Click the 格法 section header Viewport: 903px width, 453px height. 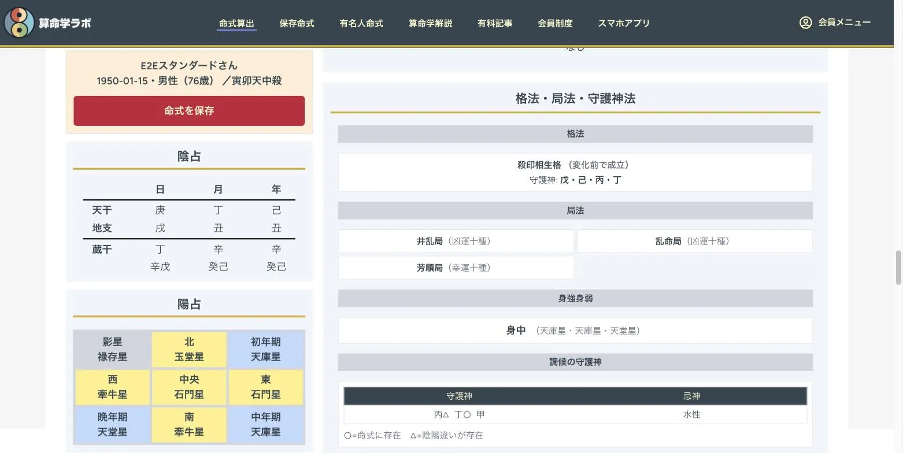pyautogui.click(x=575, y=134)
